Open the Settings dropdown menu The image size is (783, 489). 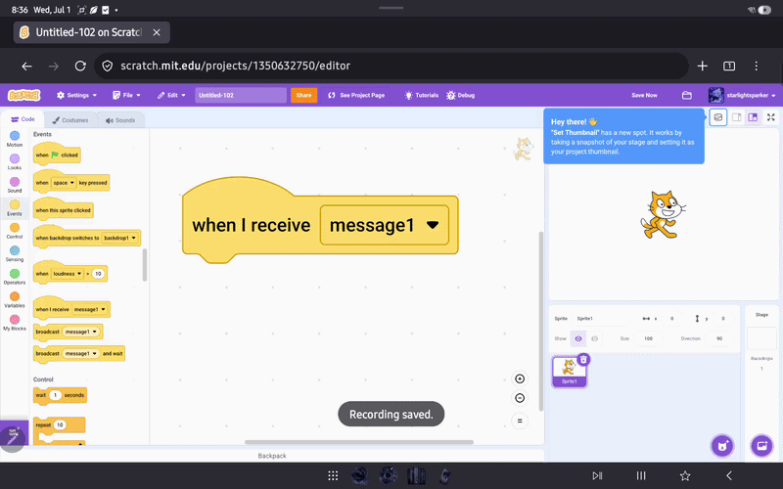77,95
